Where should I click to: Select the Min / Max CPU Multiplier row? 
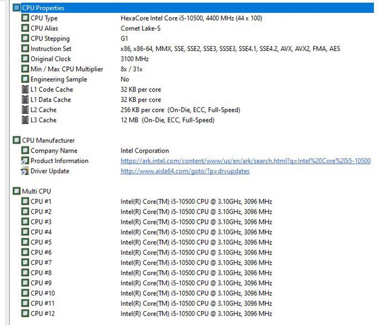tap(67, 69)
